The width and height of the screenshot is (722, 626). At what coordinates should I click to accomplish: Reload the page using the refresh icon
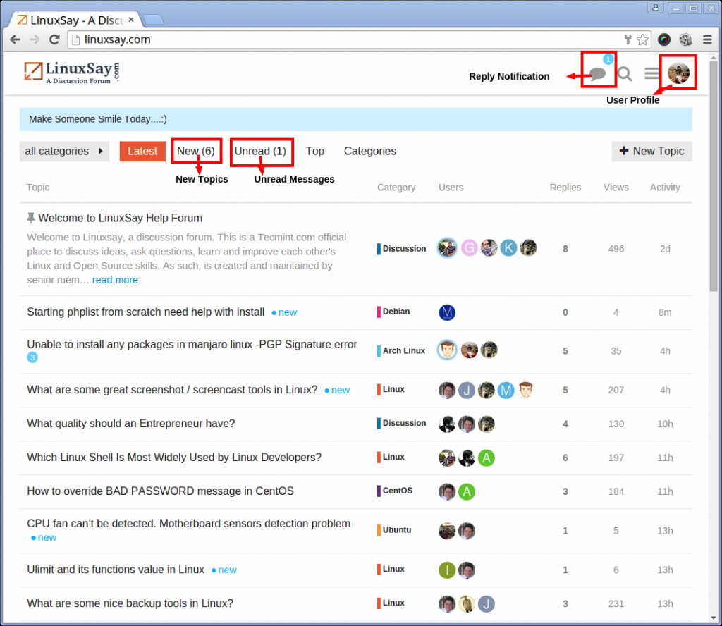(54, 39)
